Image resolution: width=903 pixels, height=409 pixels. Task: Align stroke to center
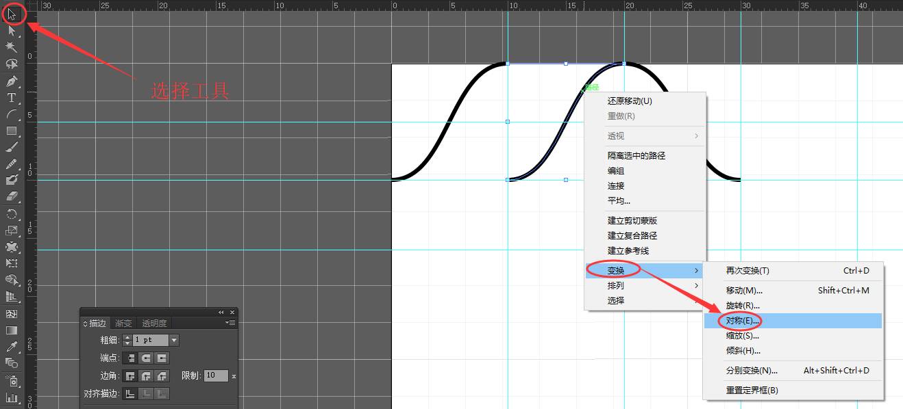(129, 393)
